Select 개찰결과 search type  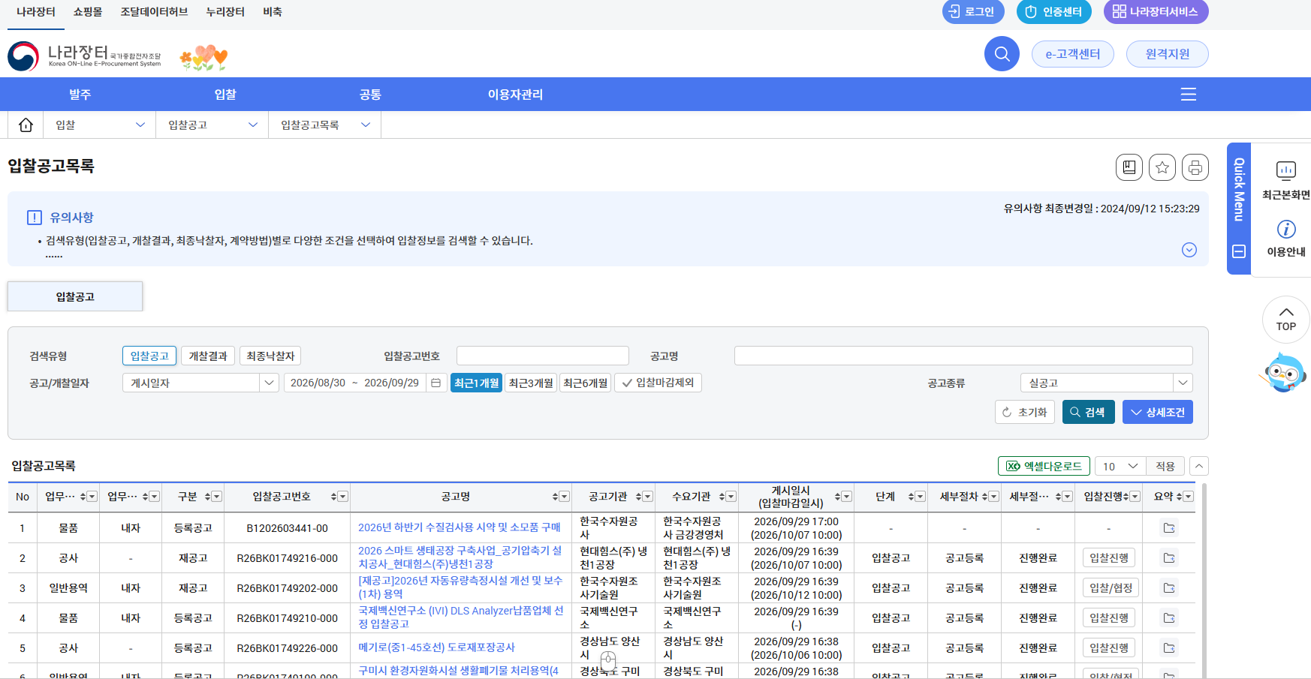point(208,356)
